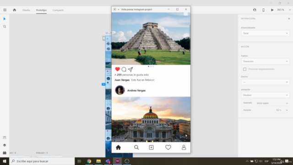Click the Windows Start button
Viewport: 293px width, 165px height.
point(5,161)
